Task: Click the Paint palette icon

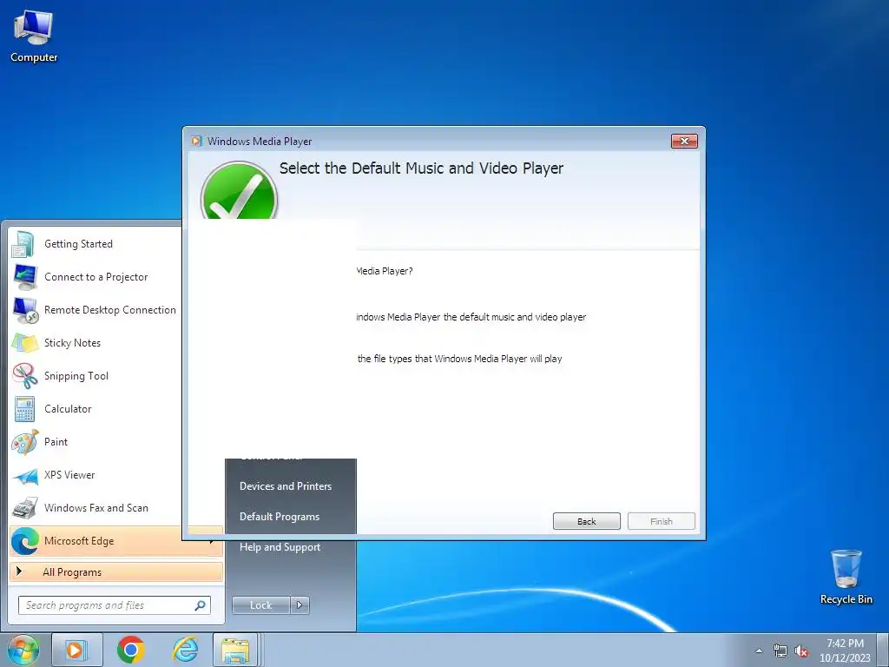Action: 24,442
